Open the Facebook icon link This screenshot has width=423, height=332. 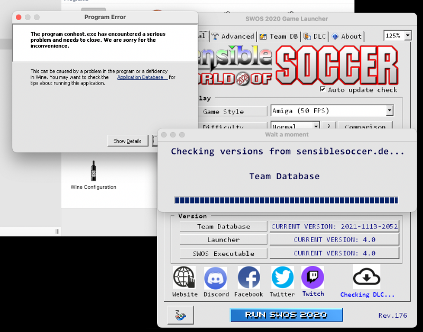click(249, 278)
